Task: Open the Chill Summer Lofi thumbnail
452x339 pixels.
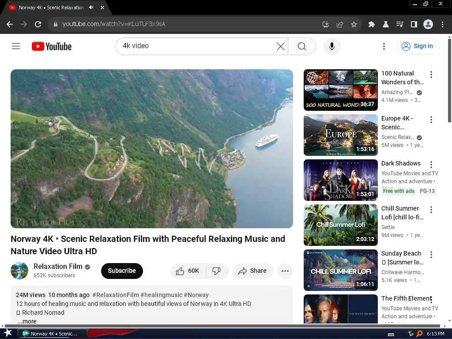Action: tap(340, 225)
